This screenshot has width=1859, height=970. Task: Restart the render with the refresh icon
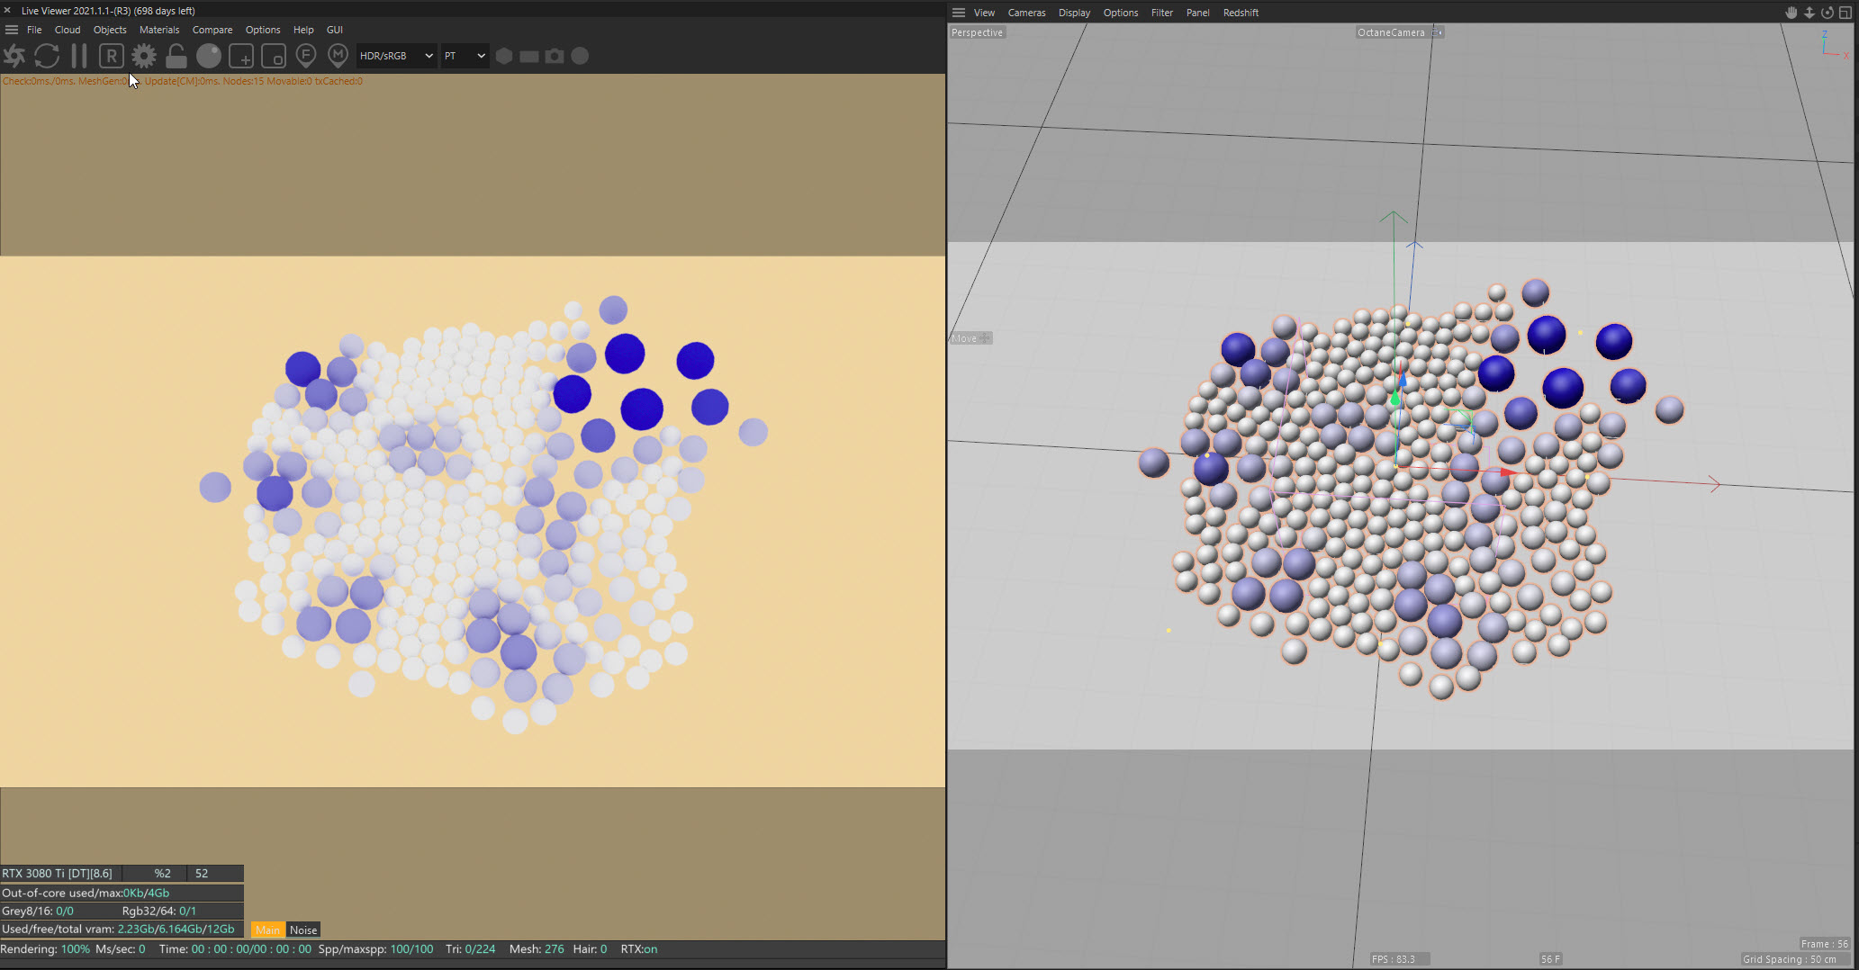(47, 56)
